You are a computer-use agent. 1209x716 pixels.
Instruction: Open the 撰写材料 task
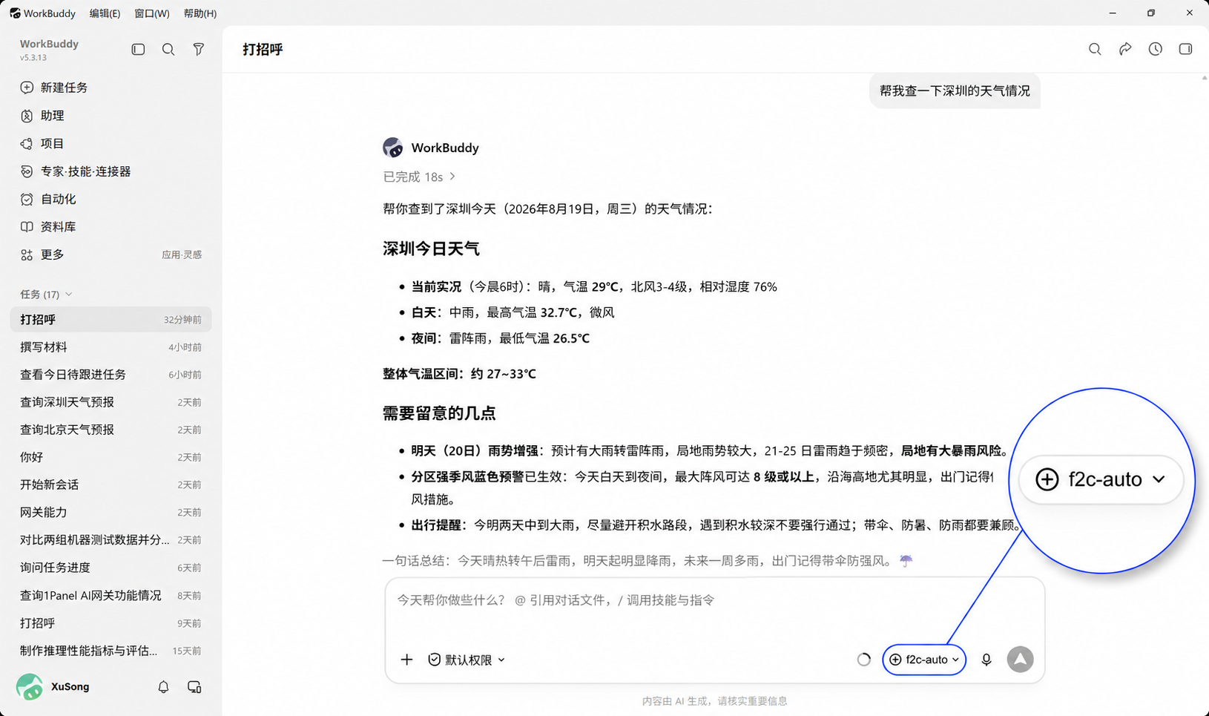click(x=111, y=347)
